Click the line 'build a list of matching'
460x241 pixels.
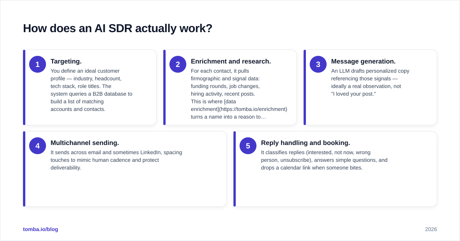click(x=77, y=101)
